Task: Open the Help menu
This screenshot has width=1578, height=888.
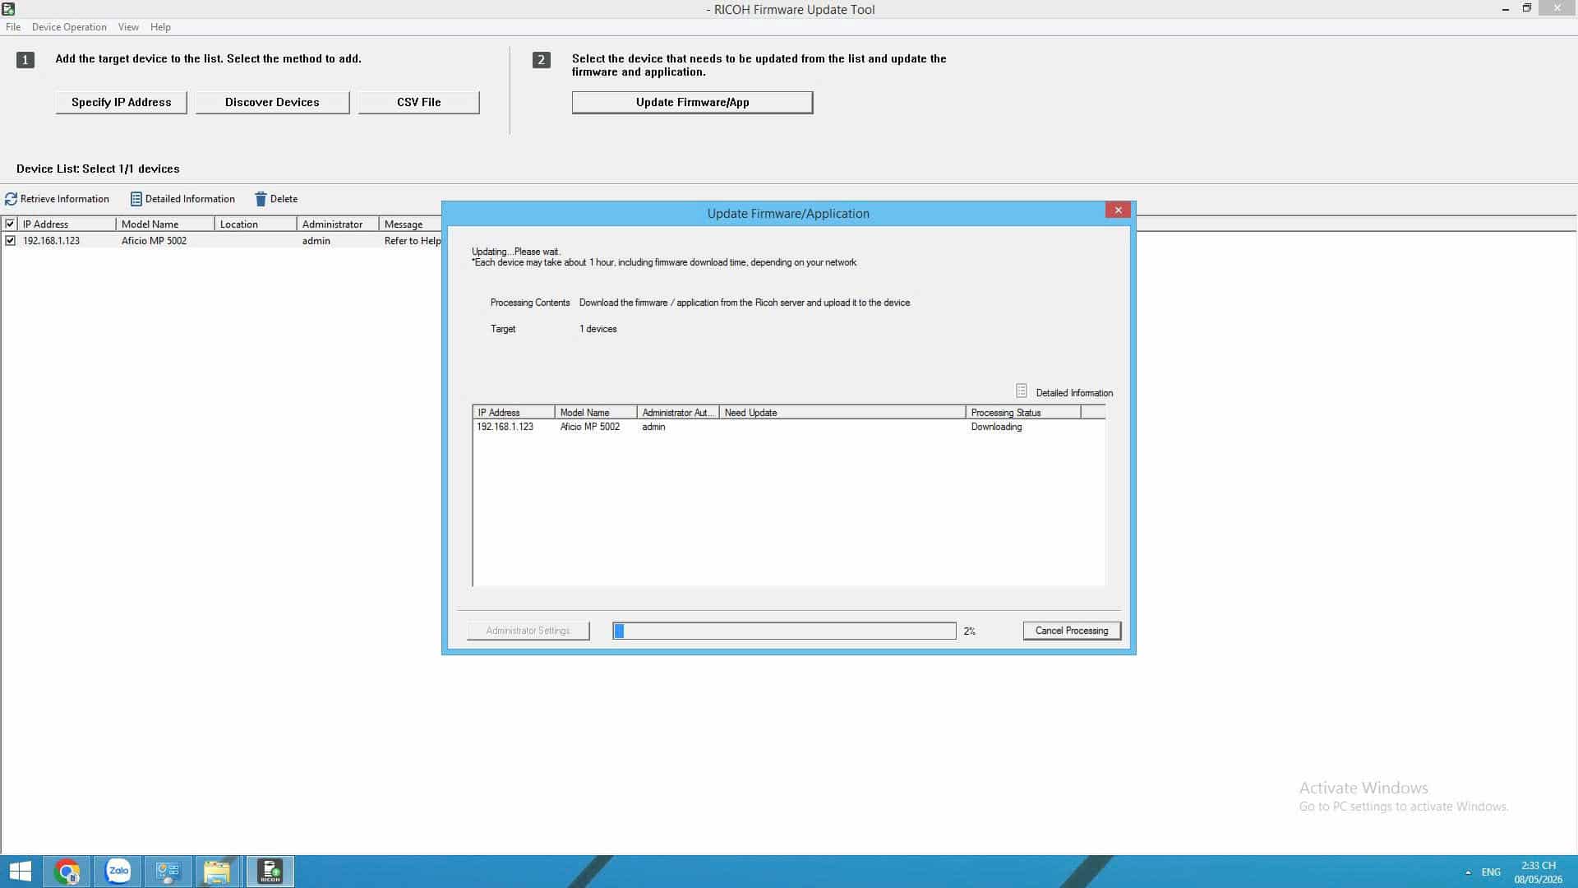Action: [160, 27]
